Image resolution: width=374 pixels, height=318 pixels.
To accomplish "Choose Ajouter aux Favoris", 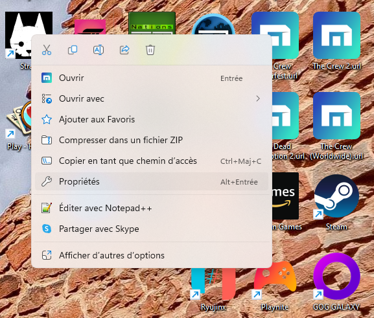I will [x=152, y=119].
